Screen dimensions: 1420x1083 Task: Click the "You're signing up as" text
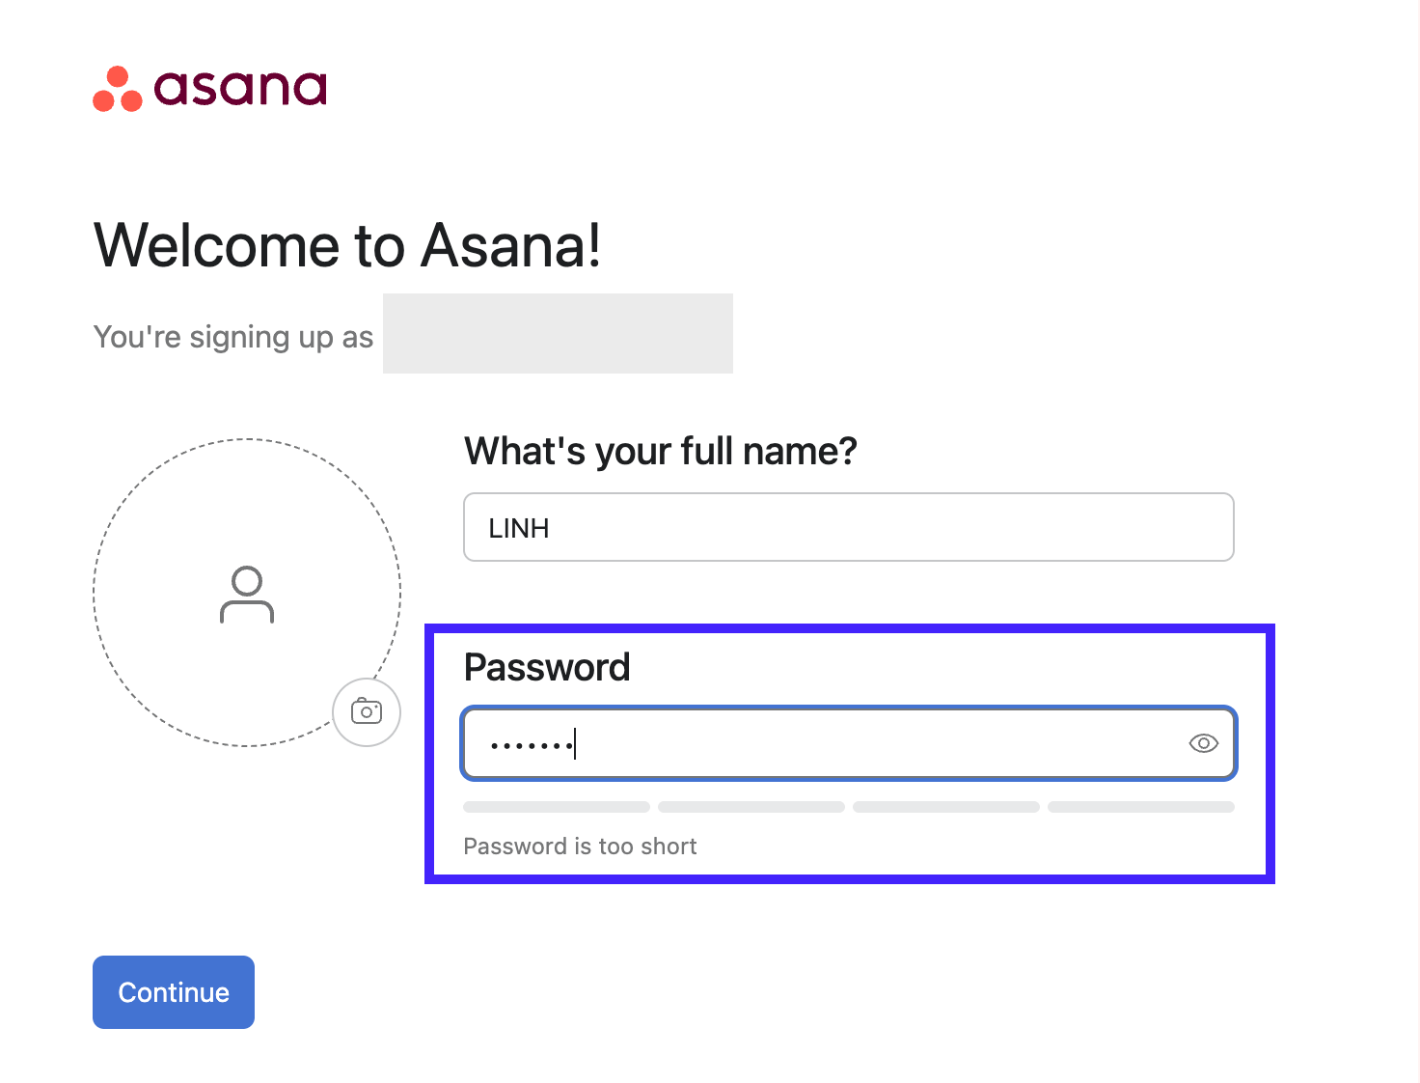pyautogui.click(x=232, y=337)
